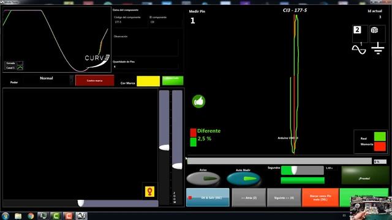Click the << Atrás (Z) button
The image size is (392, 220).
click(x=249, y=197)
